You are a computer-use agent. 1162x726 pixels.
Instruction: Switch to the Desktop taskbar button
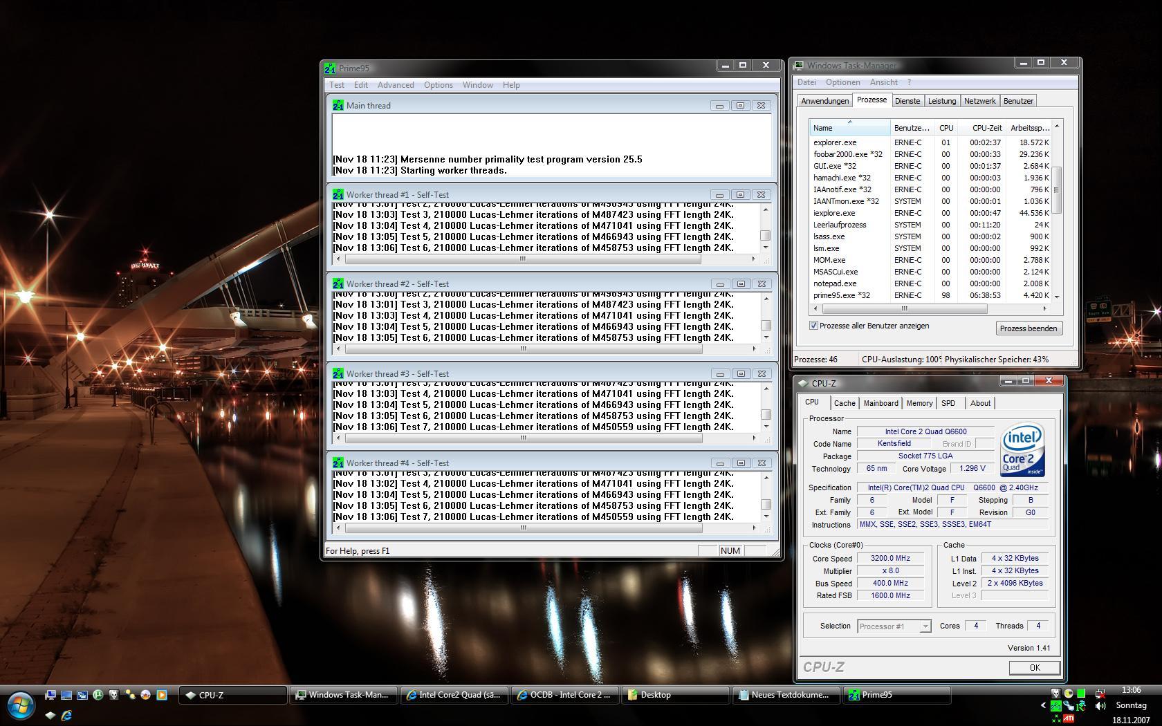(x=676, y=695)
